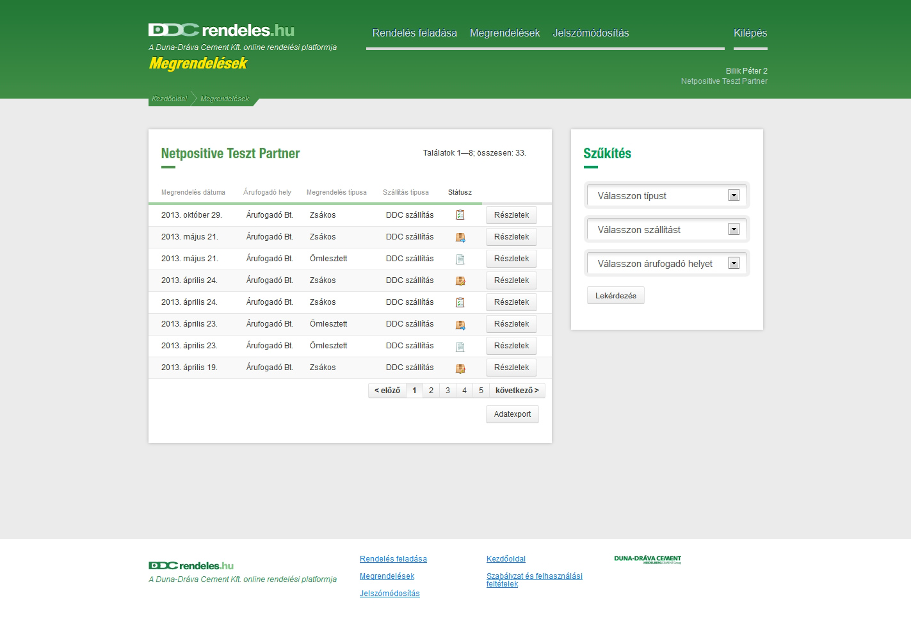This screenshot has height=623, width=911.
Task: Select page 5 in pagination
Action: pos(481,391)
